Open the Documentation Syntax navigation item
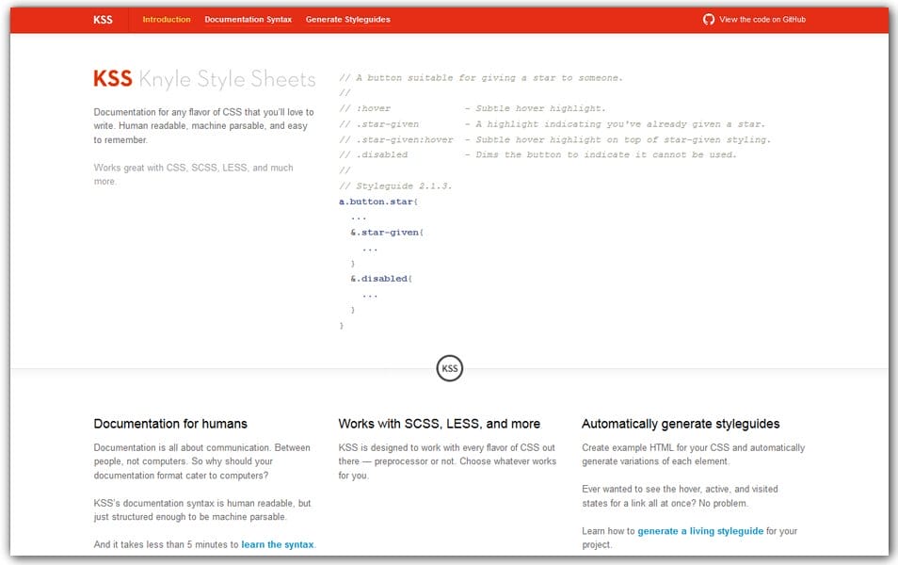This screenshot has height=565, width=898. [248, 19]
